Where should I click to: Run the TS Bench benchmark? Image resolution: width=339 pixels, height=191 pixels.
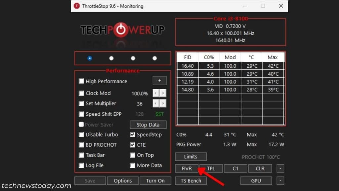[191, 181]
